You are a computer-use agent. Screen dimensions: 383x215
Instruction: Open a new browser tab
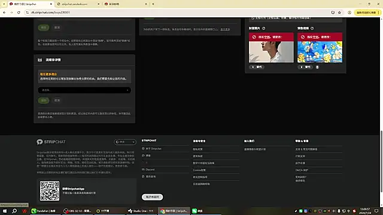pyautogui.click(x=153, y=4)
